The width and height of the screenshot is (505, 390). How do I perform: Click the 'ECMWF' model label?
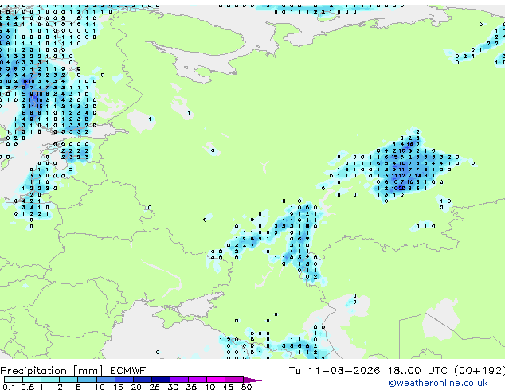[x=128, y=371]
